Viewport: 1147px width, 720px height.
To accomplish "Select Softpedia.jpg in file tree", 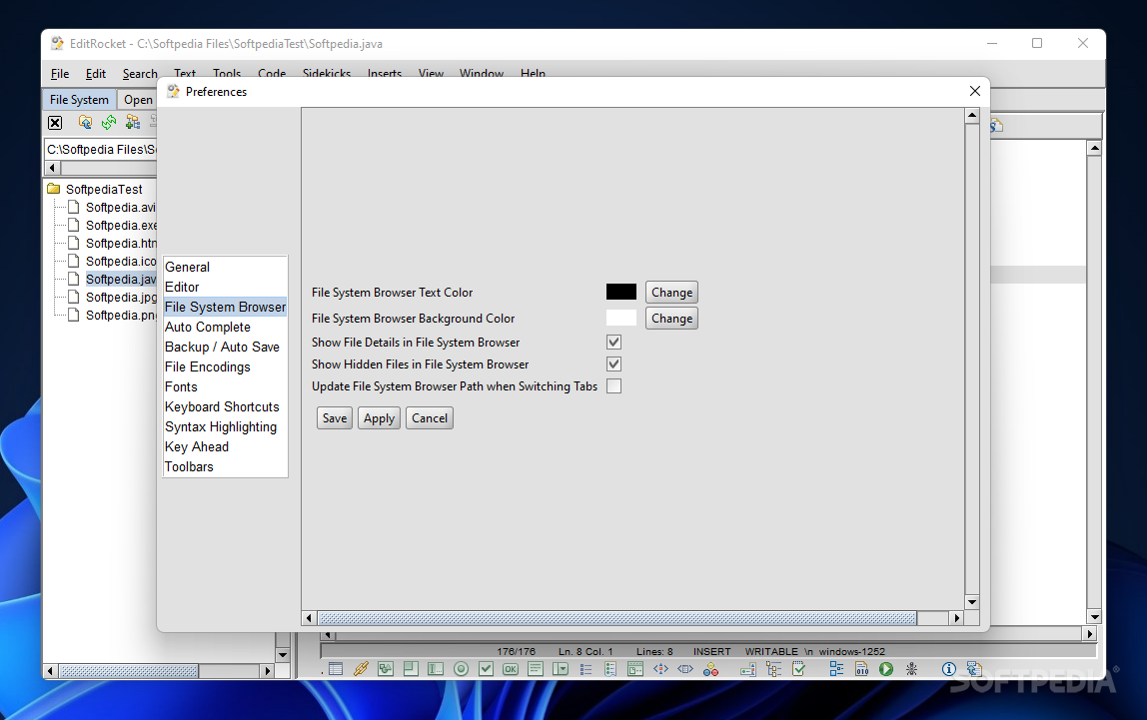I will click(x=121, y=297).
